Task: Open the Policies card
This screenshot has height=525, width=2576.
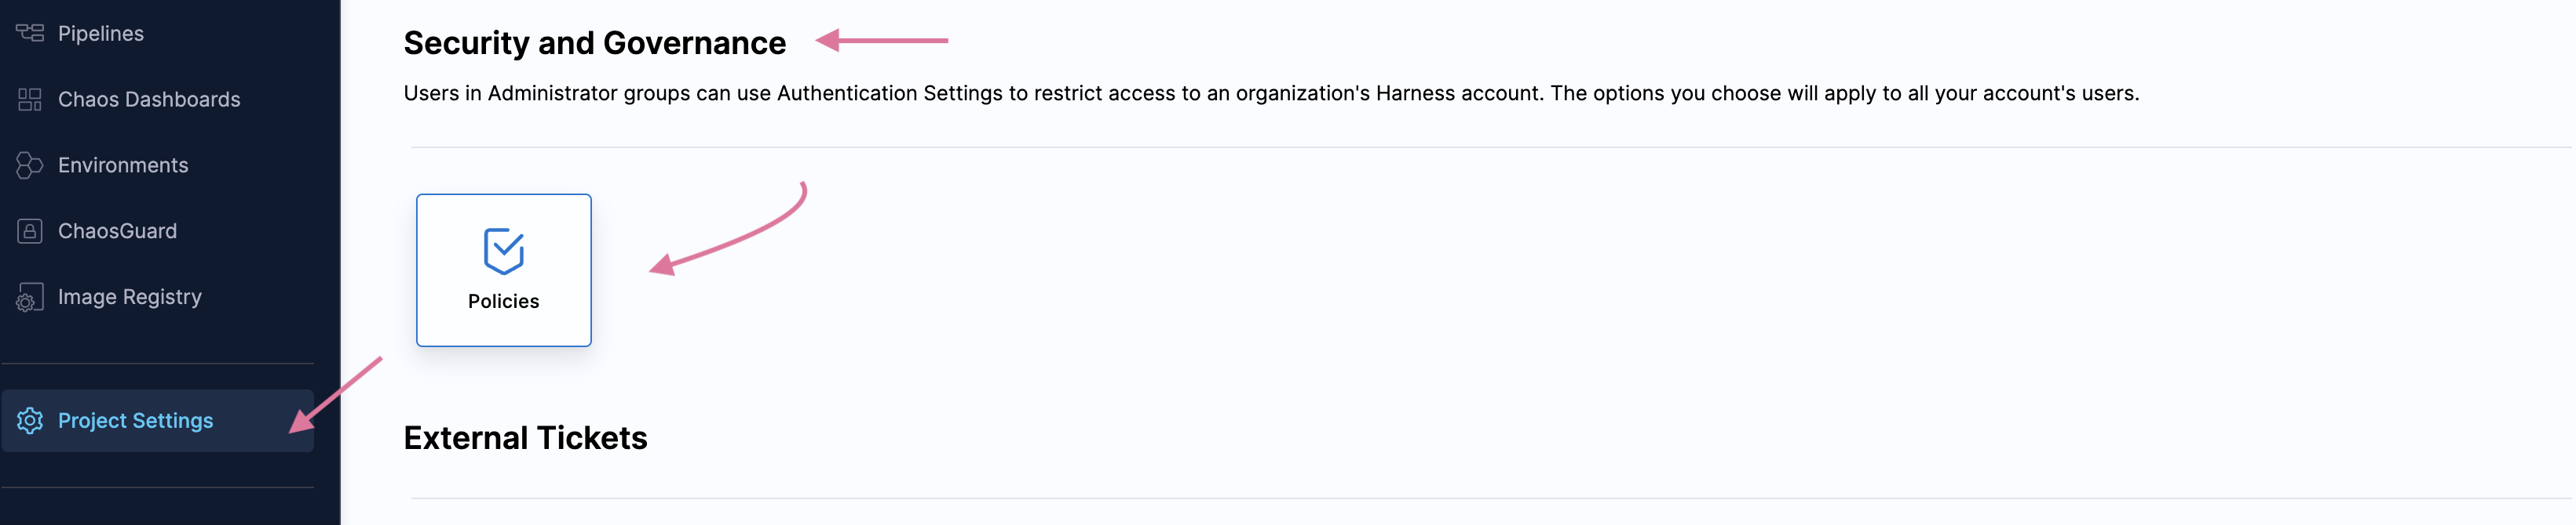Action: point(503,270)
